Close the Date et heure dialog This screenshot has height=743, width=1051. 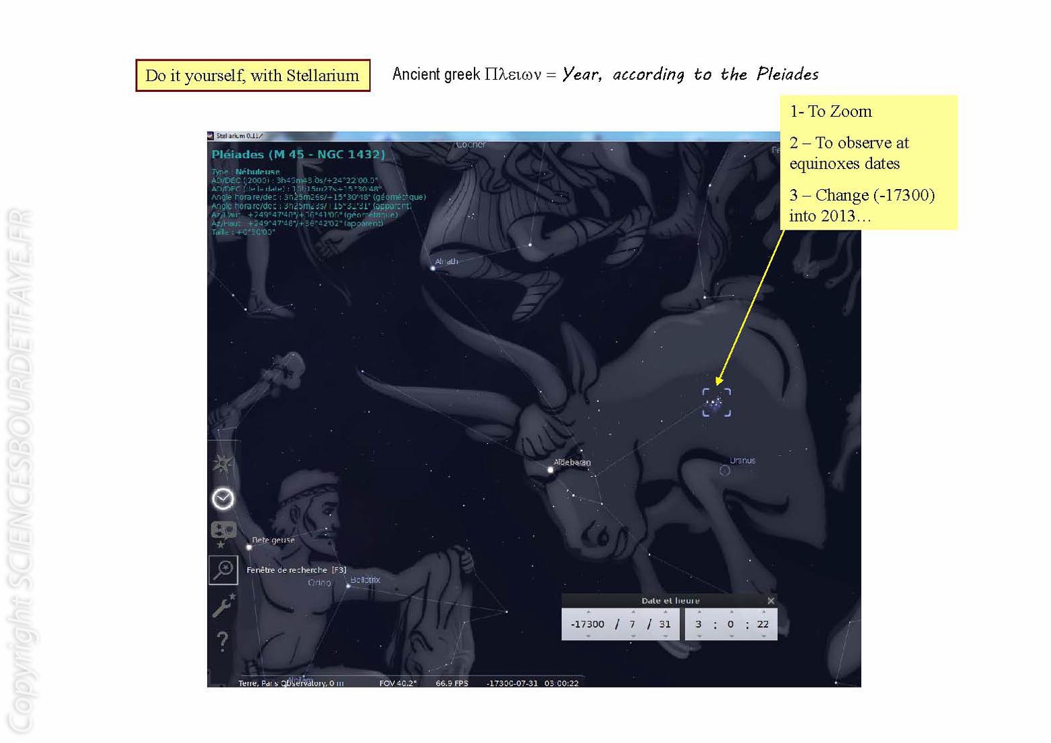pyautogui.click(x=771, y=600)
